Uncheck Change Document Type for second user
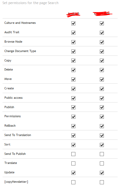This screenshot has height=189, width=122. coord(102,51)
